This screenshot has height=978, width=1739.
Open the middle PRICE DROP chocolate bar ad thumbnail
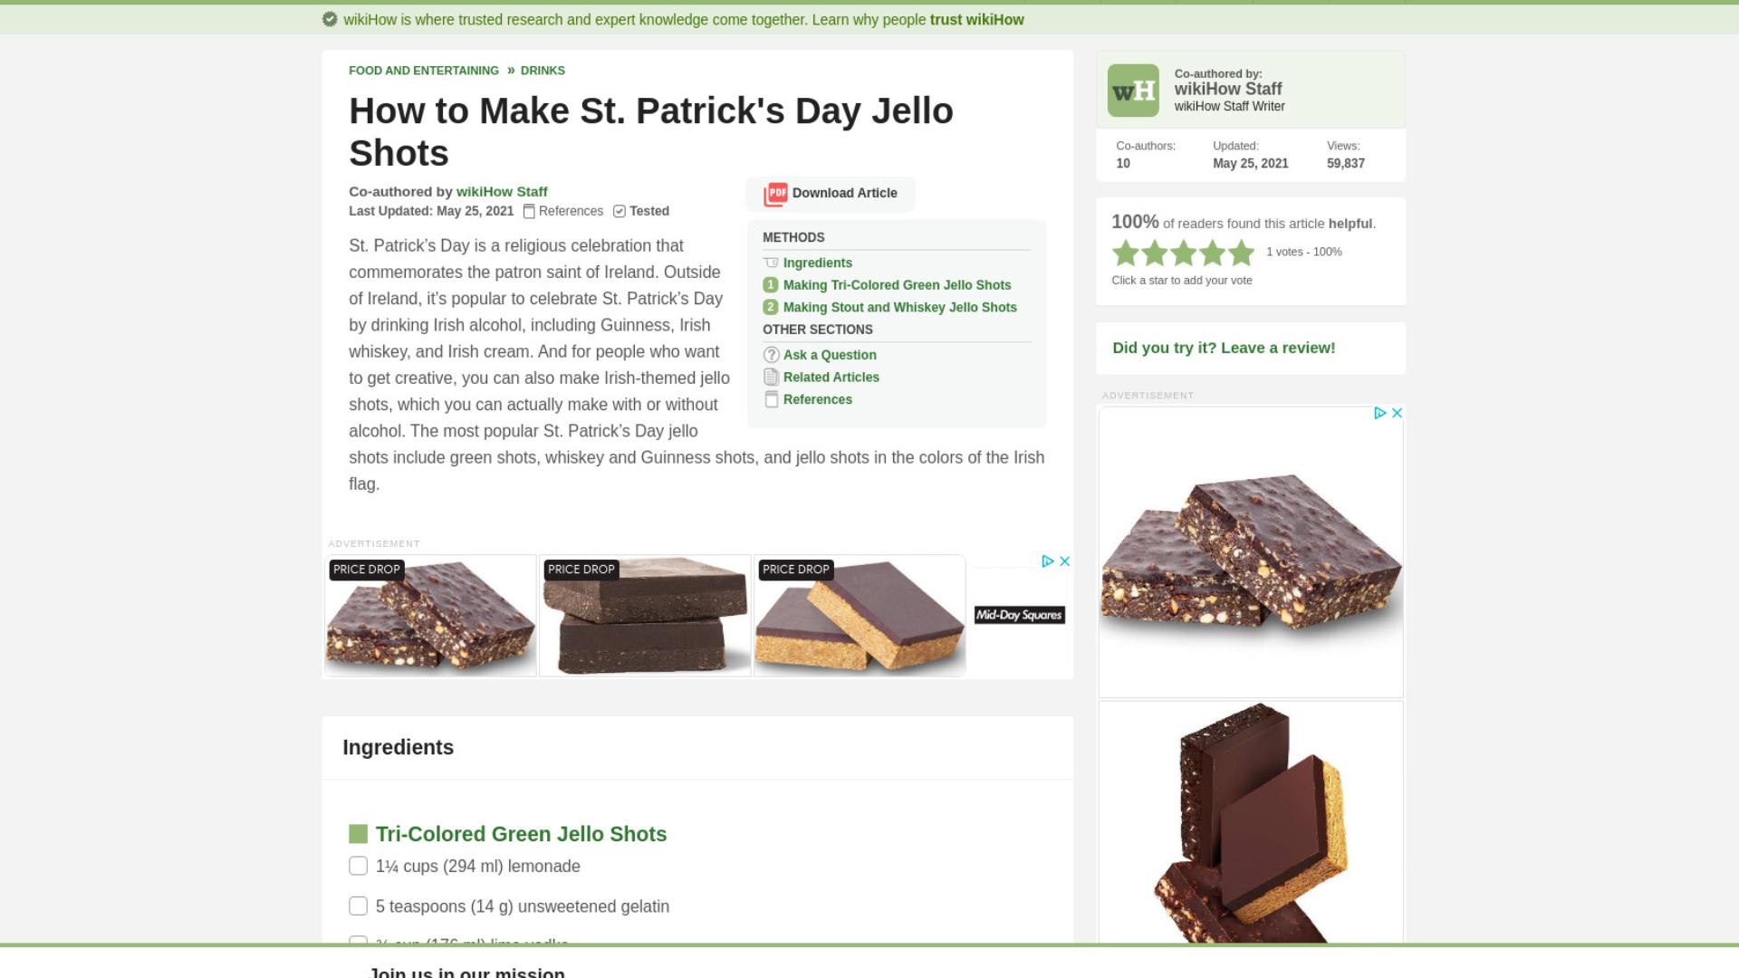coord(645,616)
